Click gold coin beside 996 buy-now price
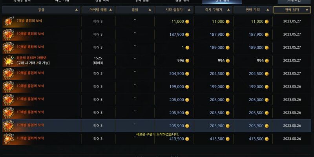 click(x=228, y=61)
